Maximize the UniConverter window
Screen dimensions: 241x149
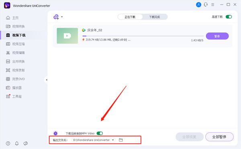[229, 4]
